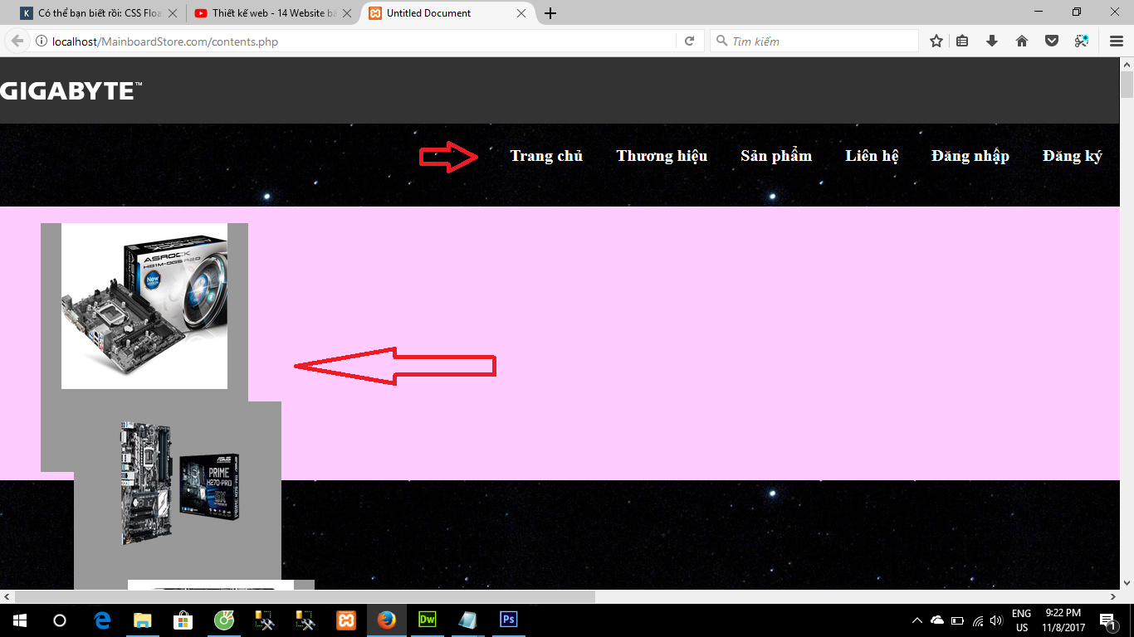This screenshot has height=637, width=1134.
Task: Go to Trang chủ in navigation
Action: [x=546, y=156]
